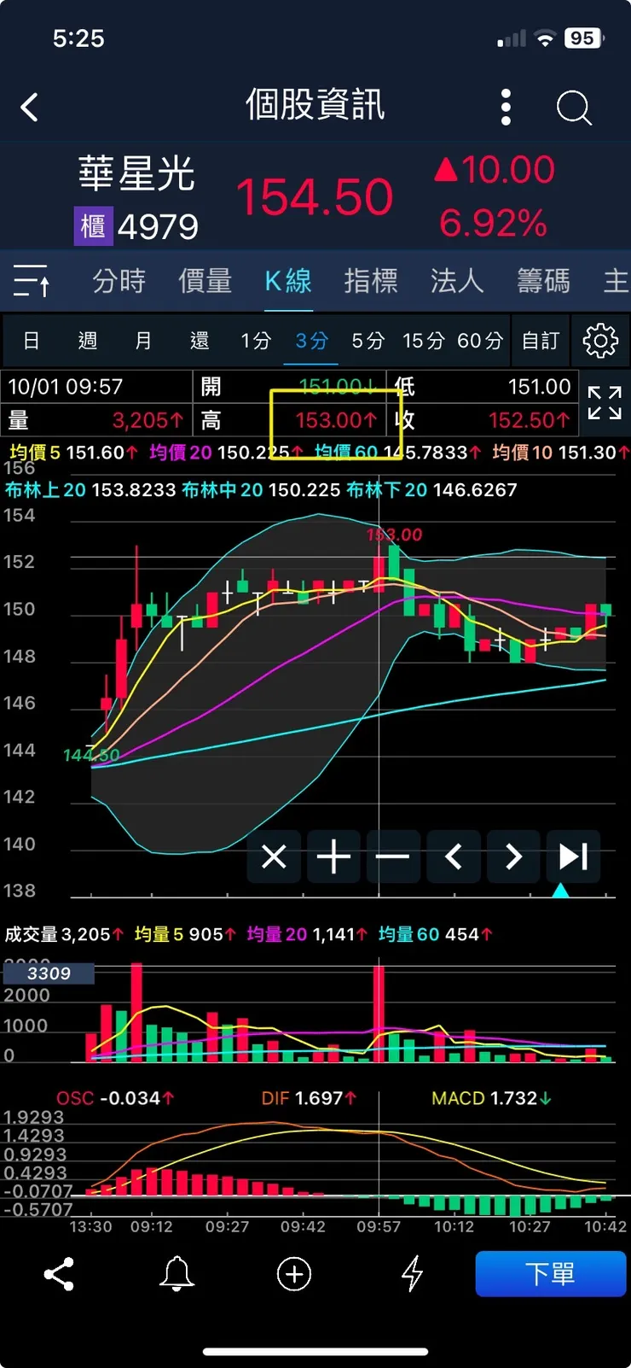The image size is (631, 1368).
Task: Open the 法人 tab
Action: (x=457, y=281)
